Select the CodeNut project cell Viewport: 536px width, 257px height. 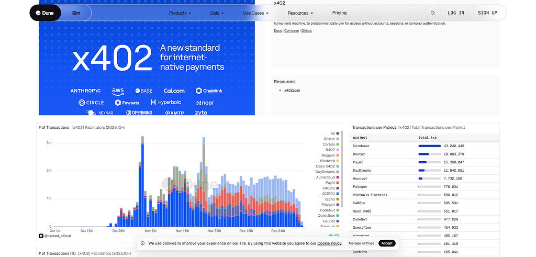360,220
